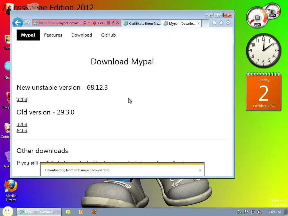Click the muted volume tray icon

point(260,212)
